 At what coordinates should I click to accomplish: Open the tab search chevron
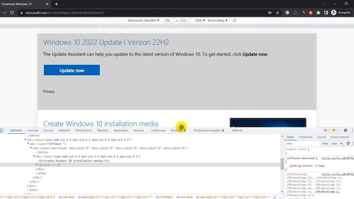[324, 4]
